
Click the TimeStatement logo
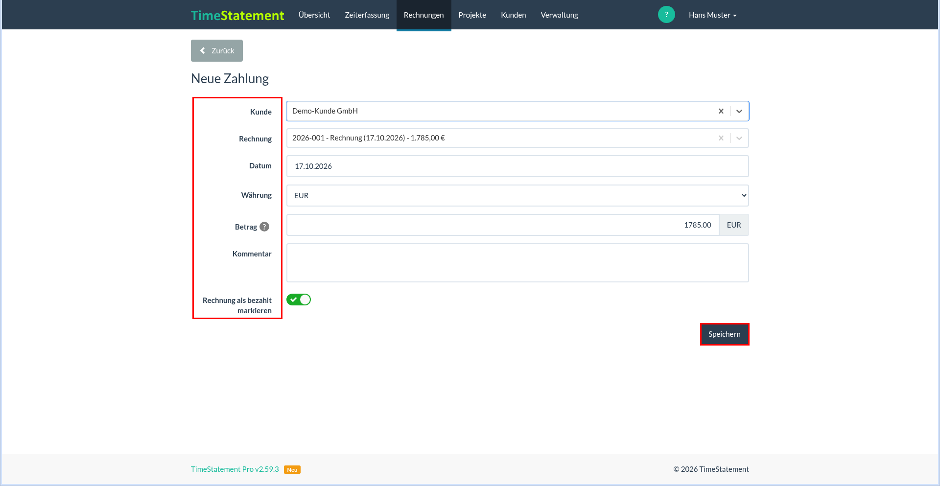click(237, 15)
